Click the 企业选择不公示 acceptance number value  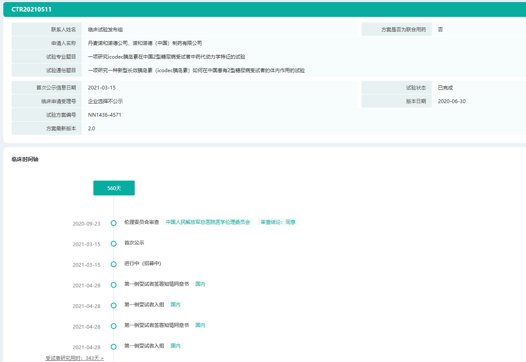105,101
